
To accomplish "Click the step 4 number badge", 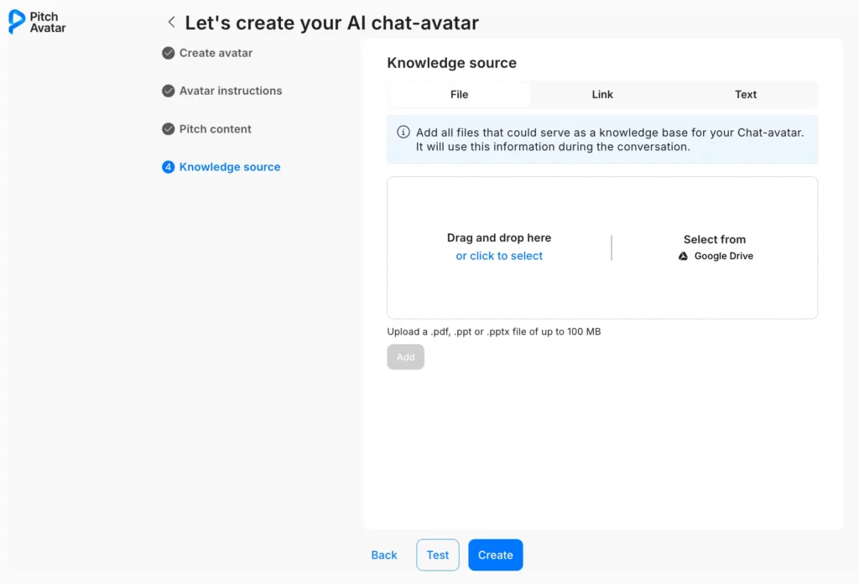I will [169, 167].
